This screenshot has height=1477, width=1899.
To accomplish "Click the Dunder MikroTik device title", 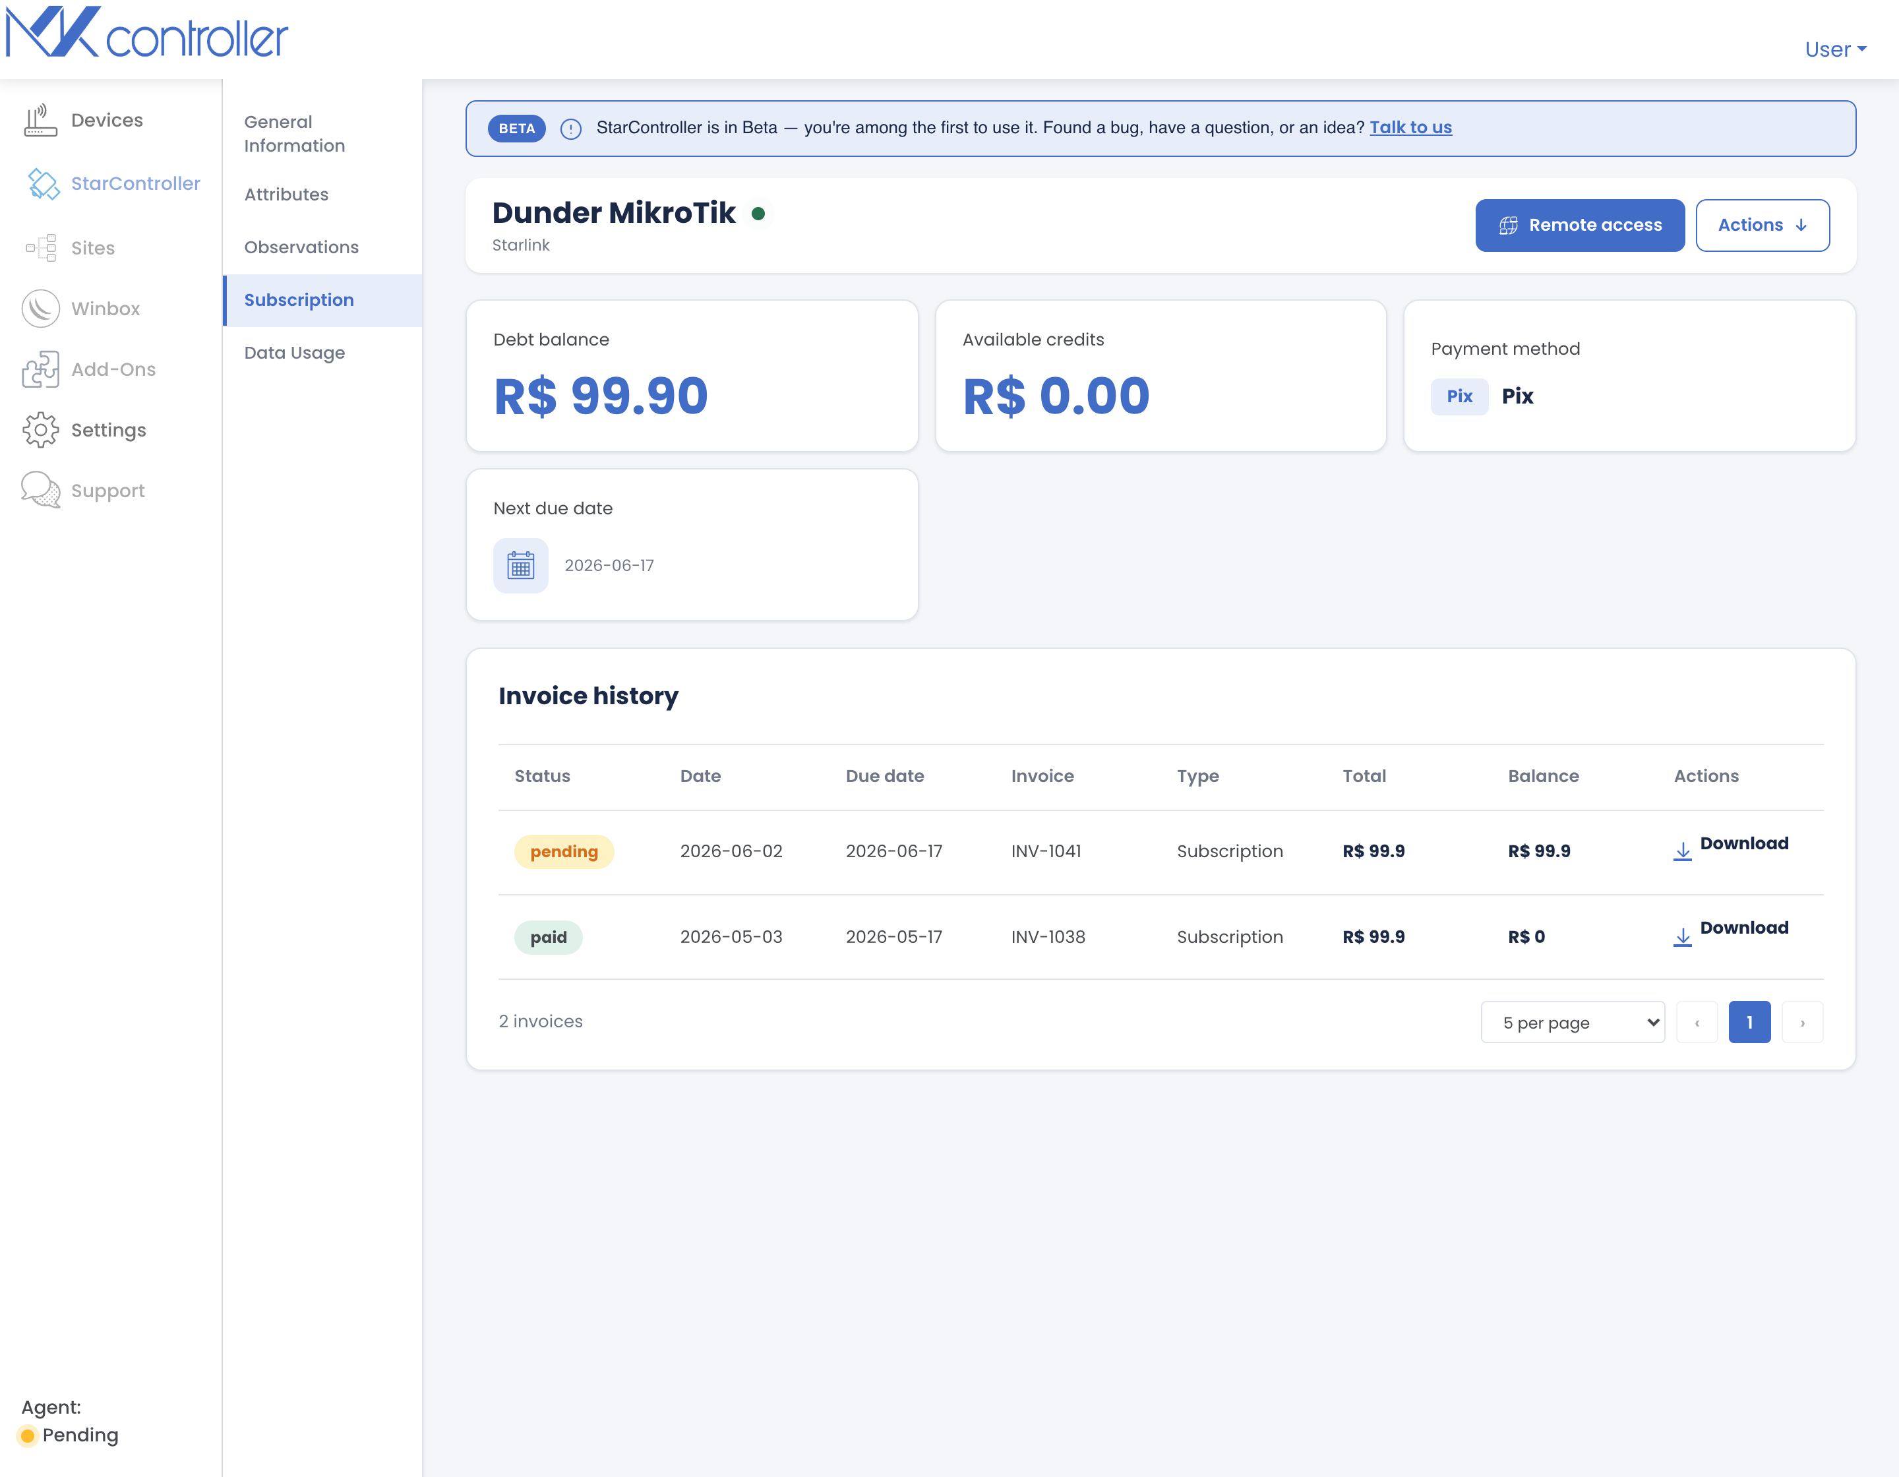I will 614,213.
